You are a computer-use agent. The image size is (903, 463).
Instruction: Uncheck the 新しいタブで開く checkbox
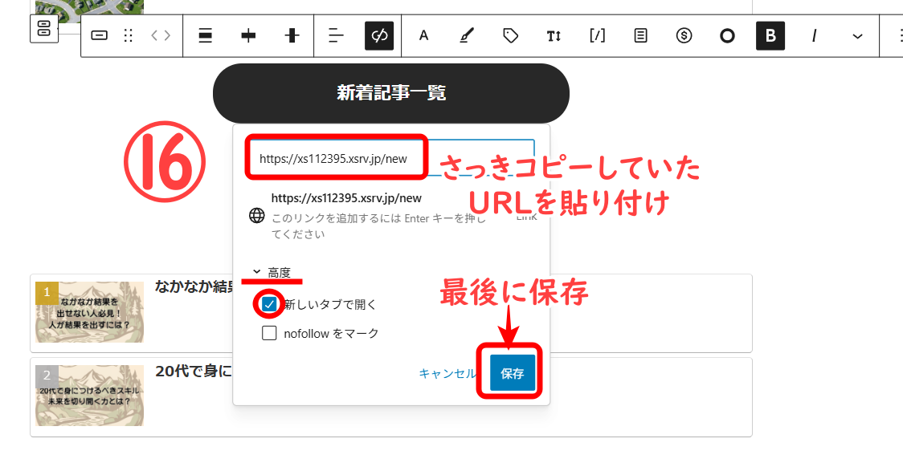[270, 304]
